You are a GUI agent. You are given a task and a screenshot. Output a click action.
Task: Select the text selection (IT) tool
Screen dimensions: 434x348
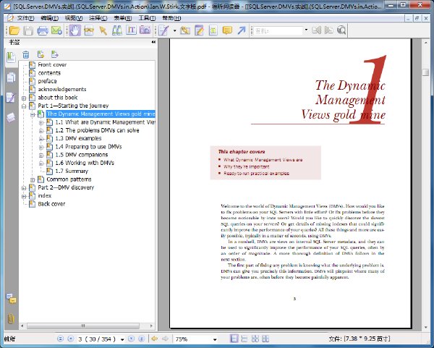[x=131, y=30]
